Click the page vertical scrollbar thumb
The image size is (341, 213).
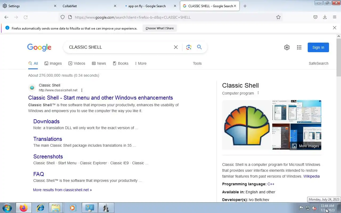339,57
